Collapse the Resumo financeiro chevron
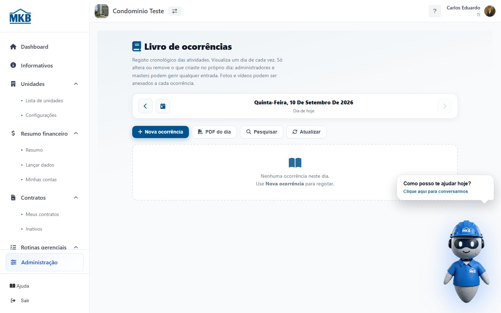 point(76,134)
